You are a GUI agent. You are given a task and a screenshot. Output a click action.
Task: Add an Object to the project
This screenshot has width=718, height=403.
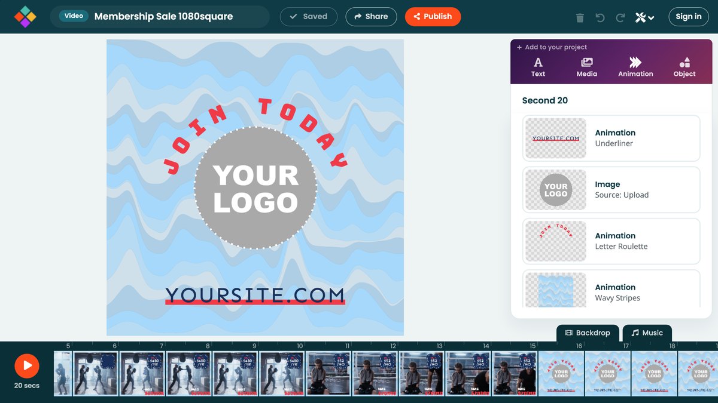(x=684, y=67)
